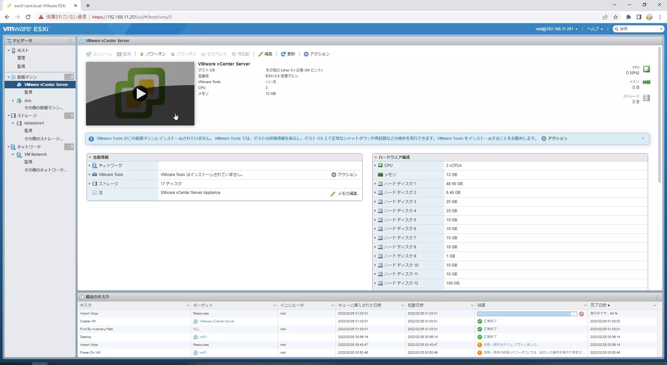Image resolution: width=667 pixels, height=365 pixels.
Task: Open the Help (ヘルプ) menu
Action: pos(595,29)
